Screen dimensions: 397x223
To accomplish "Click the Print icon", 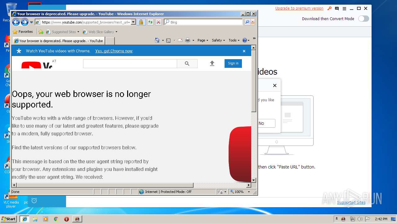I will point(188,40).
